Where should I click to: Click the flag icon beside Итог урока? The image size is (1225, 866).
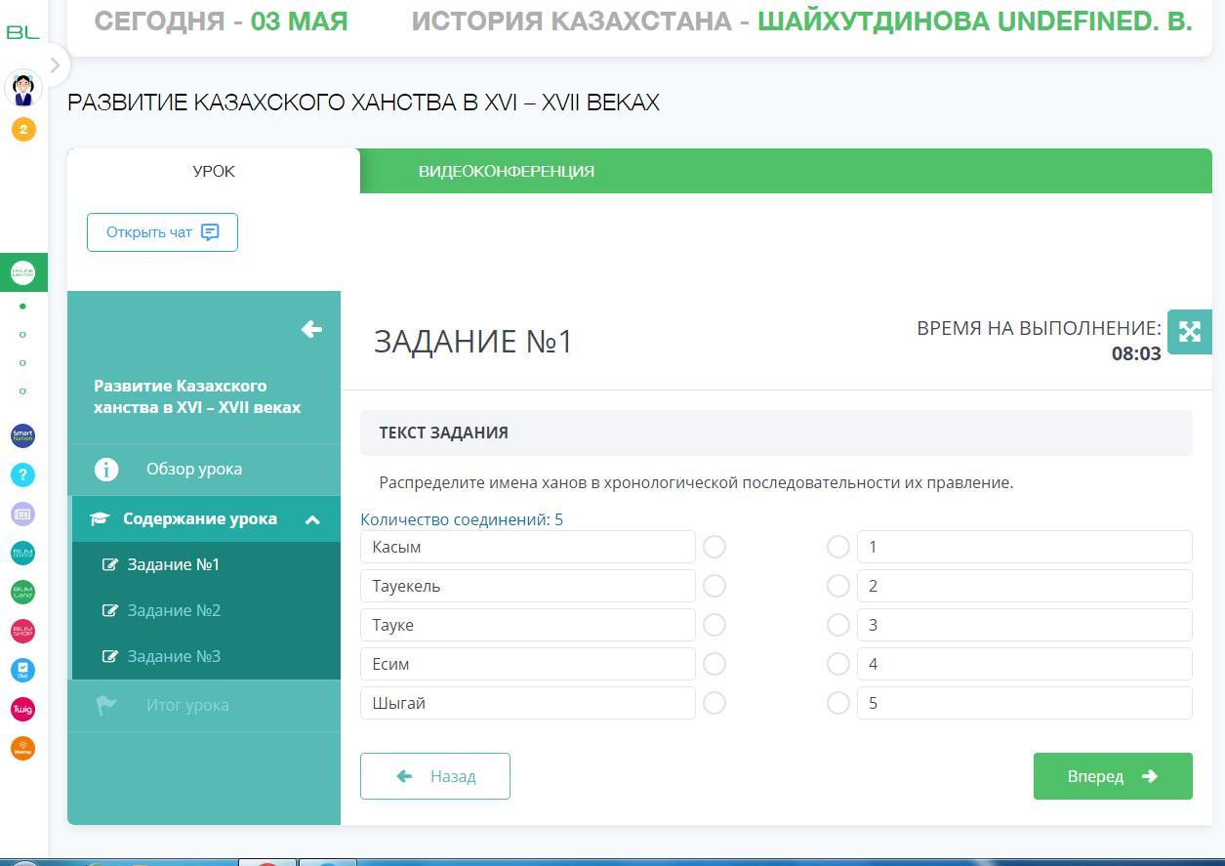tap(106, 705)
